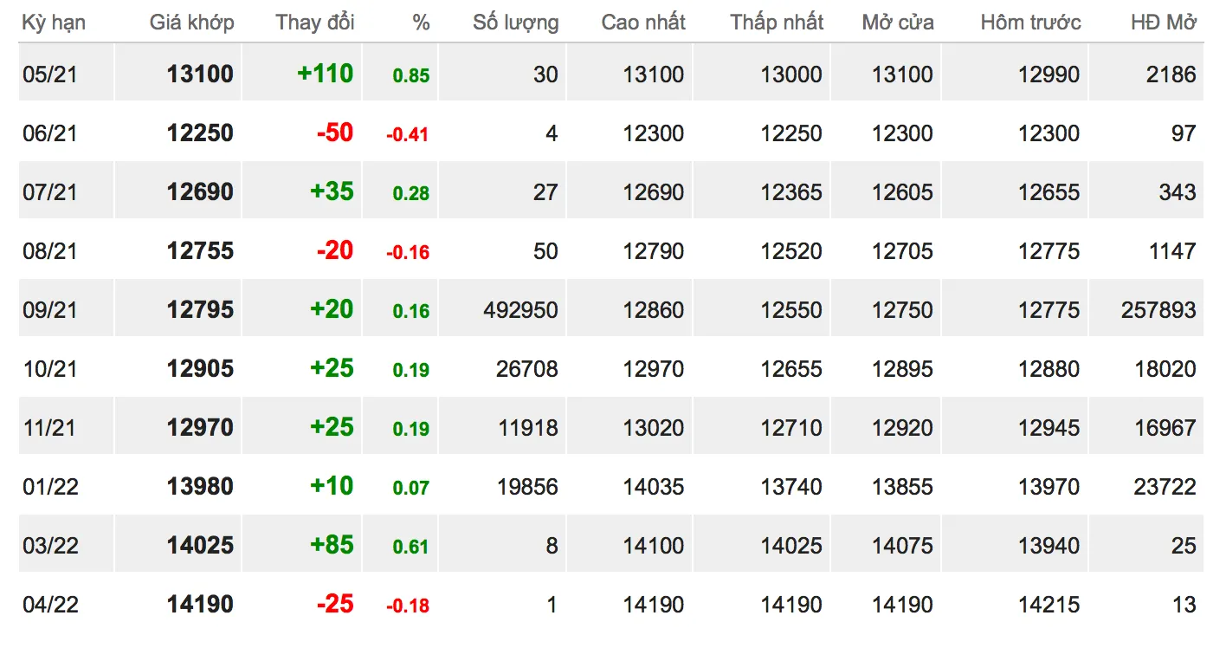Select the 05/21 contract term cell

click(x=66, y=74)
